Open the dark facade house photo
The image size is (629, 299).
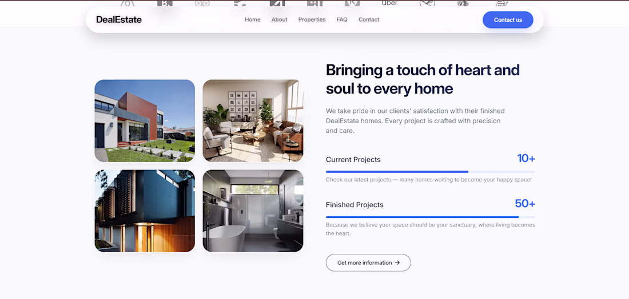point(145,211)
